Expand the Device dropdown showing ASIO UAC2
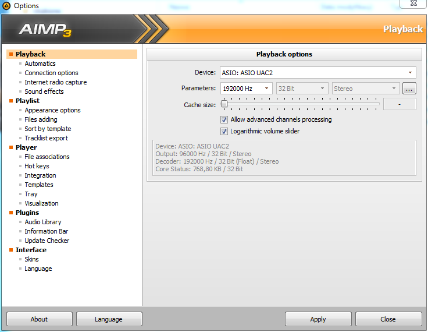Image resolution: width=428 pixels, height=332 pixels. point(318,73)
